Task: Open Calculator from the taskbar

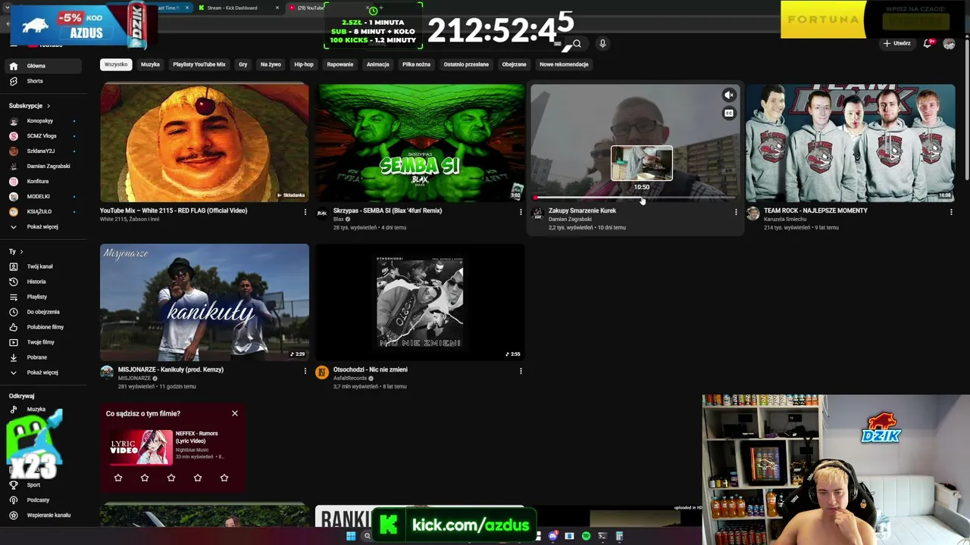Action: (x=619, y=536)
